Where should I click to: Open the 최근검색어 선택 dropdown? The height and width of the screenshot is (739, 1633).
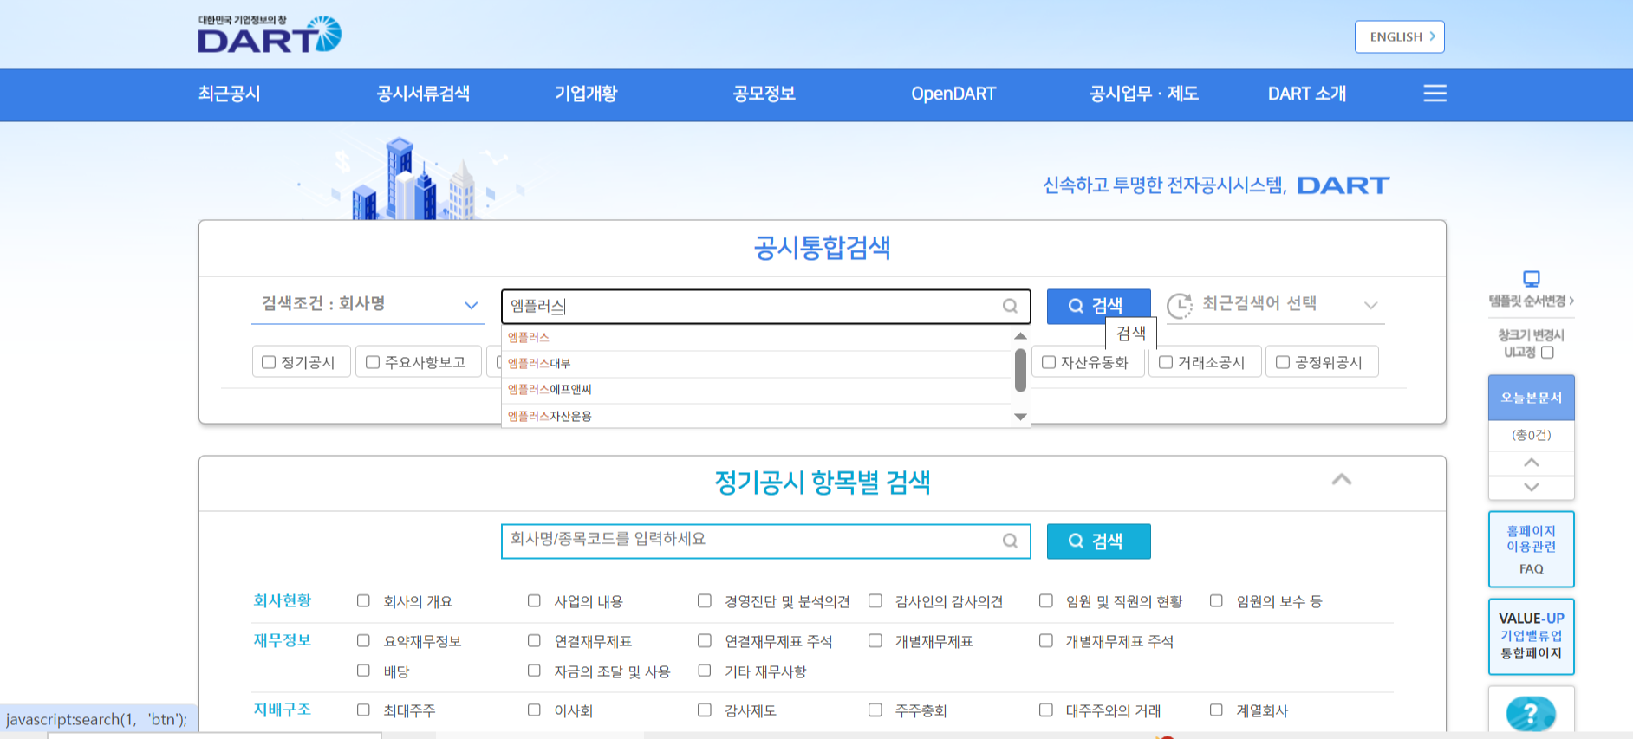(1276, 305)
